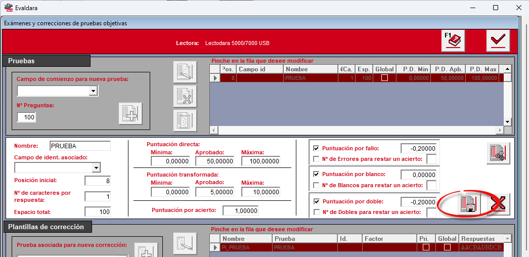This screenshot has height=257, width=529.
Task: Click the Respuestas cell starting AACBADBDCB
Action: [481, 247]
